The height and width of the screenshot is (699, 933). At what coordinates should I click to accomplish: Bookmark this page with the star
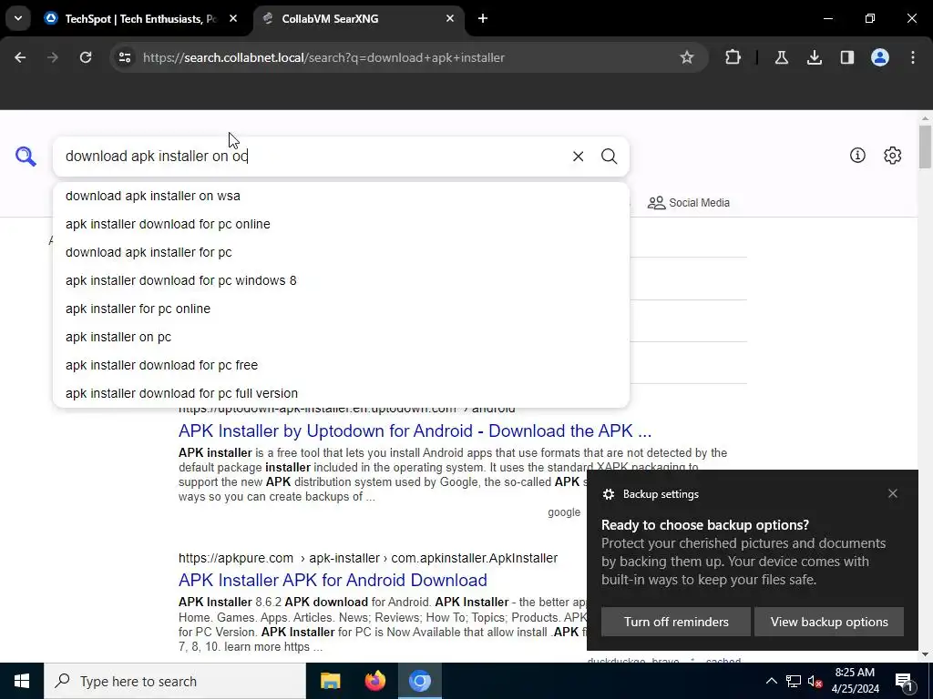687,57
